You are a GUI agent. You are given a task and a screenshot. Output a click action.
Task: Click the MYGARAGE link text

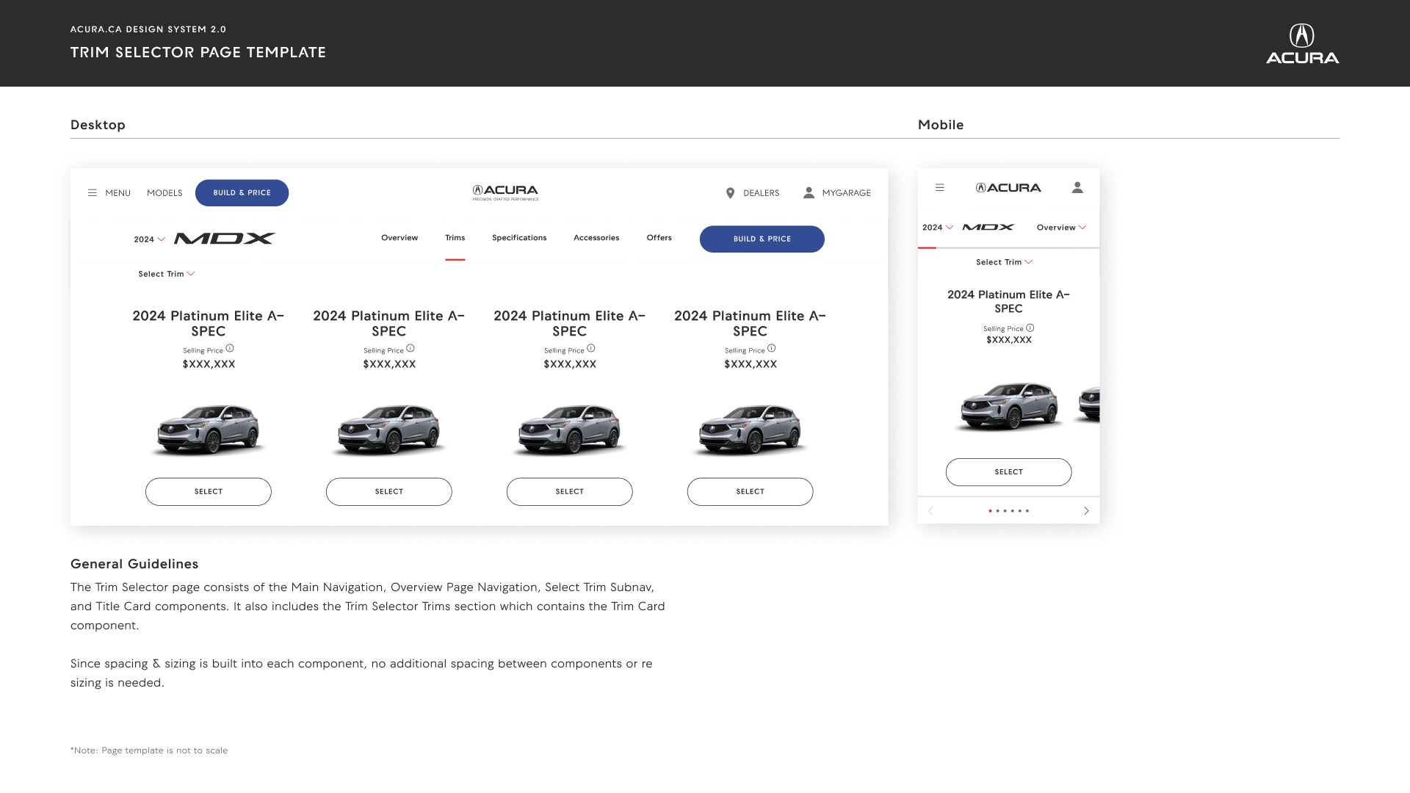pyautogui.click(x=846, y=193)
